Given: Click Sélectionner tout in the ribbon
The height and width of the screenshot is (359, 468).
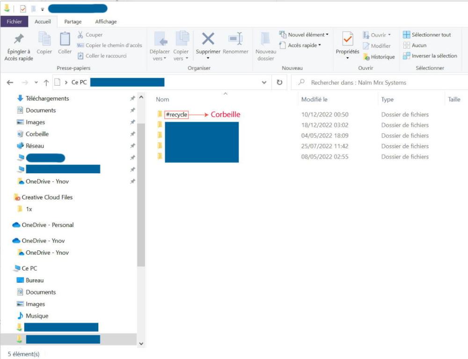Looking at the screenshot, I should [x=431, y=35].
